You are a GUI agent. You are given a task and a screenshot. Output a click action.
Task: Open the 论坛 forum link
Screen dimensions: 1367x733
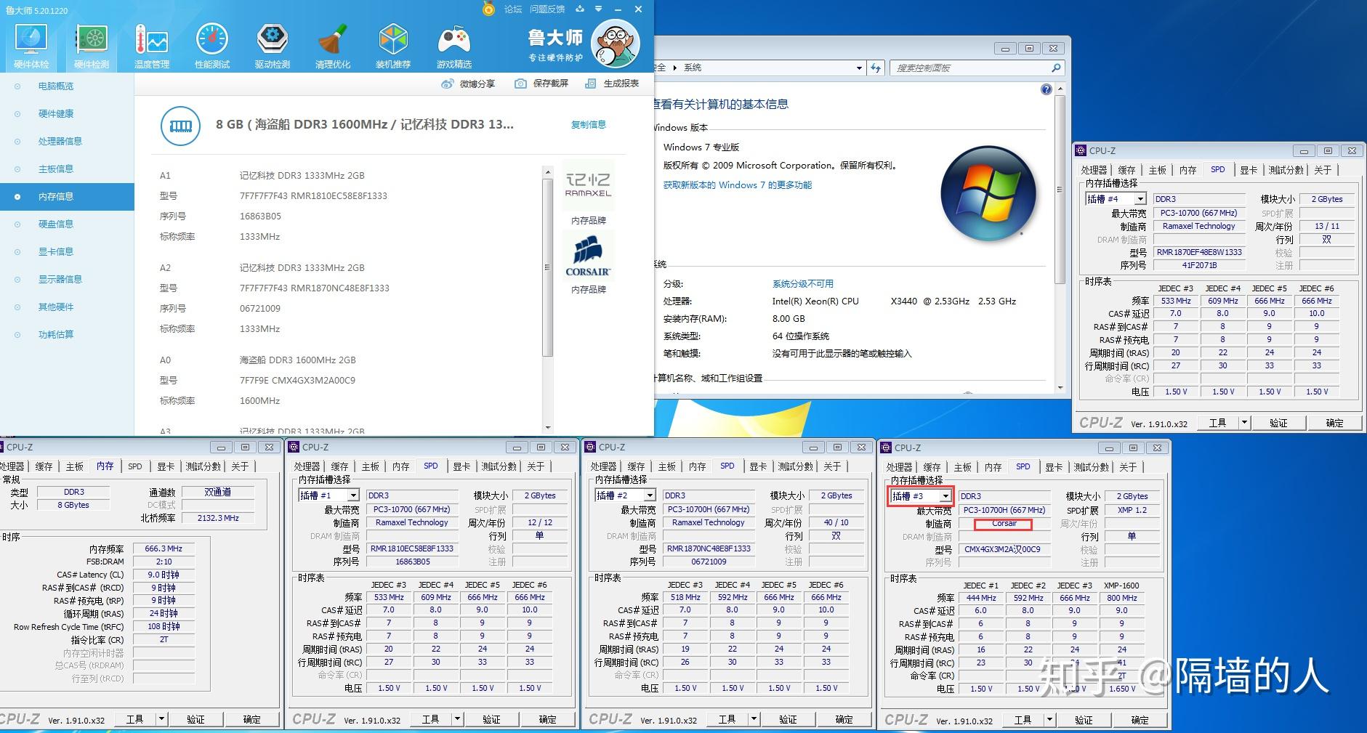click(x=513, y=9)
